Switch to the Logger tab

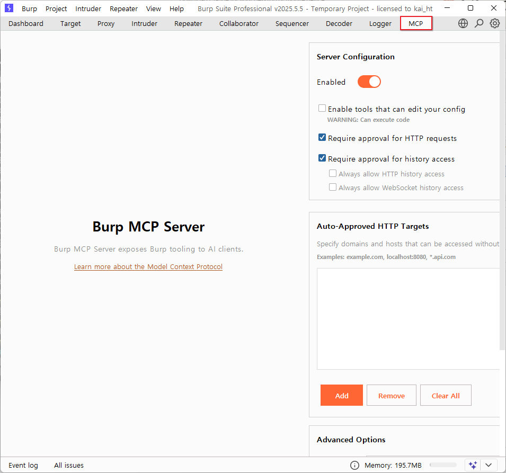click(x=380, y=23)
